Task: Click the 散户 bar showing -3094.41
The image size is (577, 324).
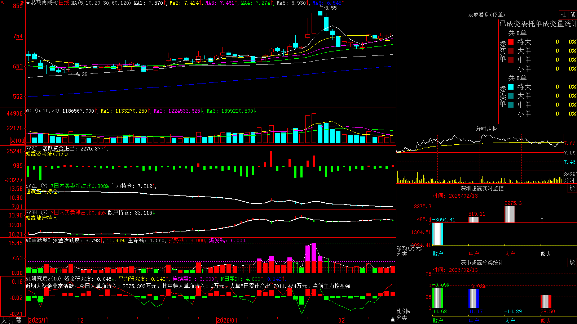Action: 438,234
